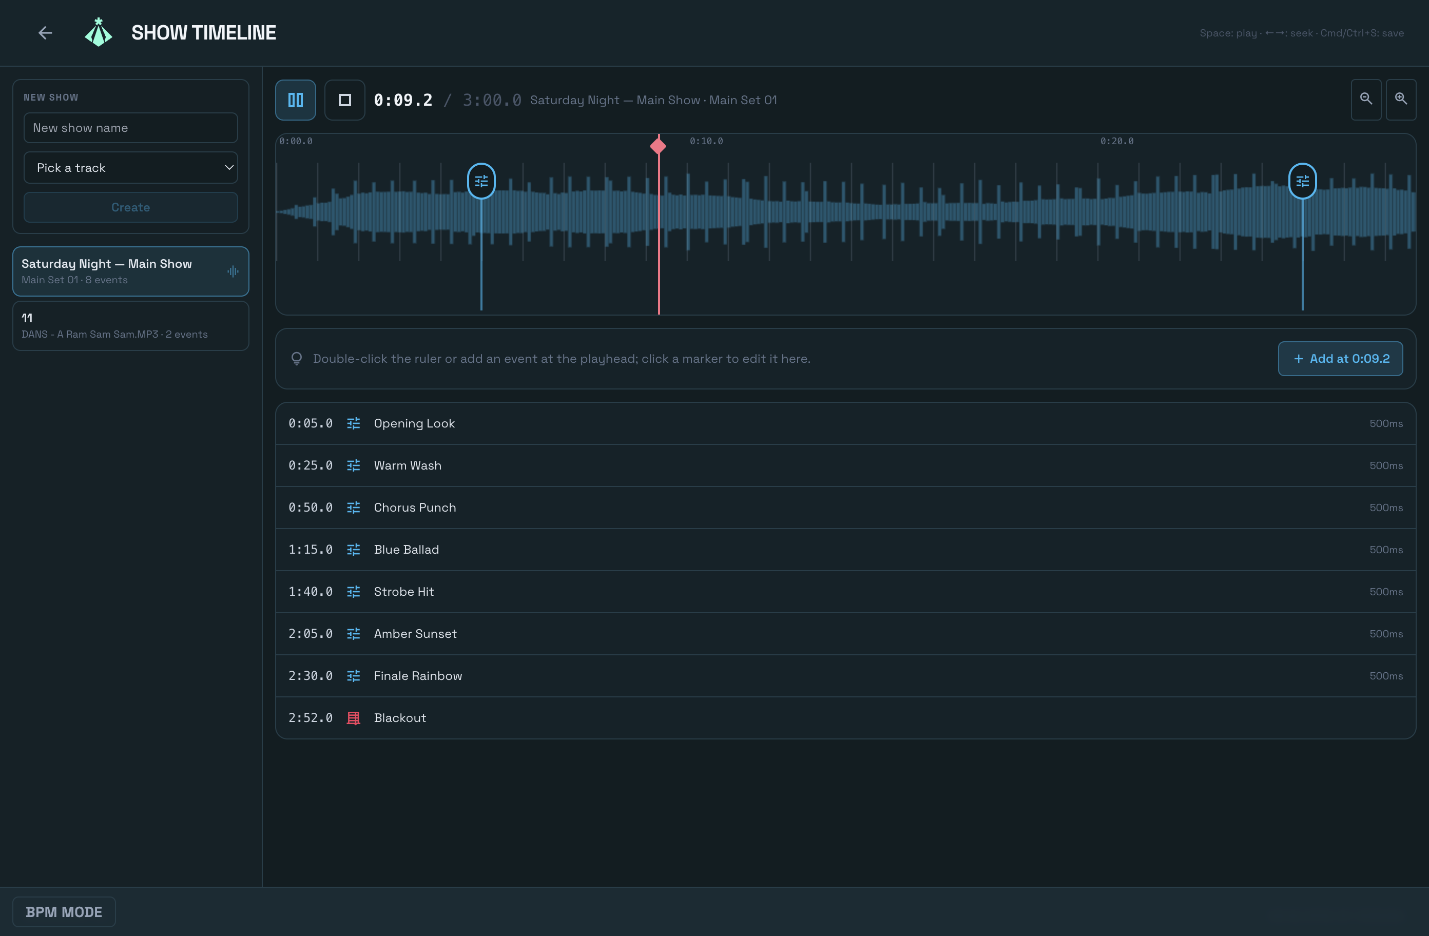Select the Blue Ballad event name
The height and width of the screenshot is (936, 1429).
pyautogui.click(x=407, y=550)
